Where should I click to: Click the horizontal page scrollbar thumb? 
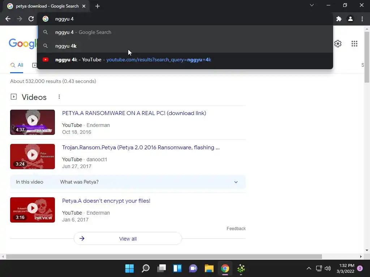pos(164,256)
